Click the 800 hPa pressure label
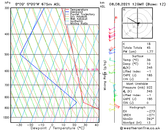168x130 pixels. click(7, 97)
